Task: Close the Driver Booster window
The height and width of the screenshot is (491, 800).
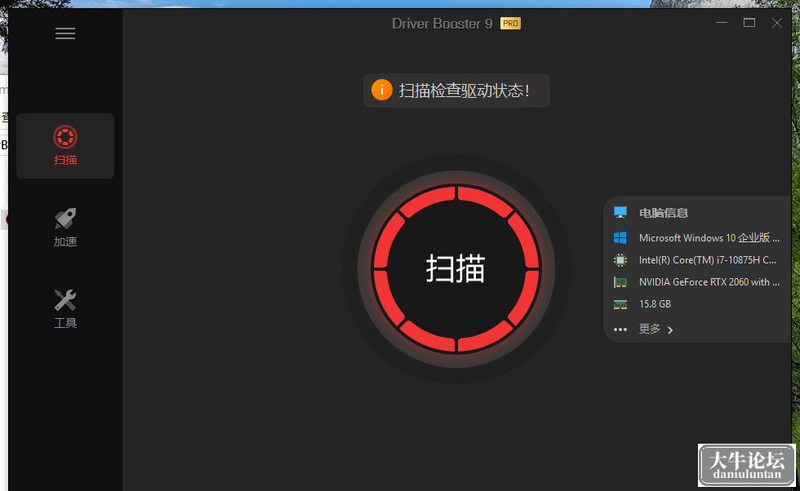Action: 776,23
